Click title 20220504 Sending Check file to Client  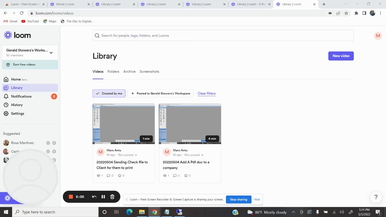coord(122,165)
